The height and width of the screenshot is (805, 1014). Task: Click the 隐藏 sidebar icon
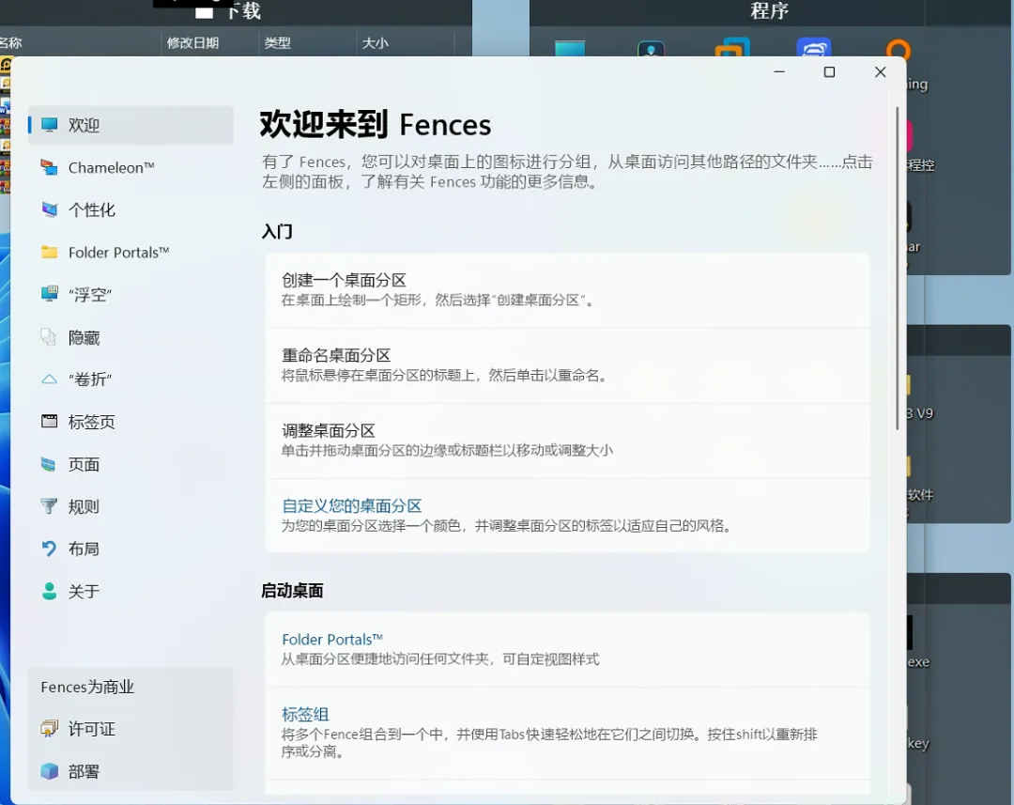coord(49,337)
